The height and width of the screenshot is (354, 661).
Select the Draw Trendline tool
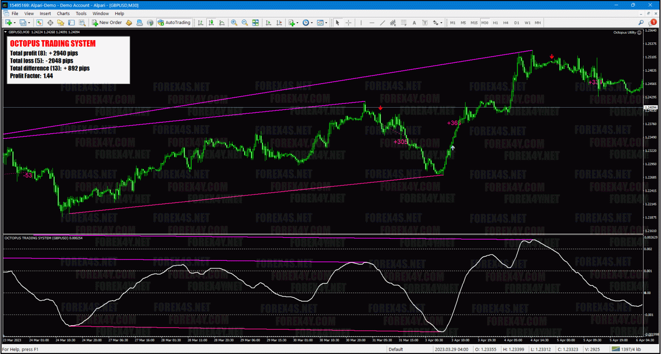382,23
